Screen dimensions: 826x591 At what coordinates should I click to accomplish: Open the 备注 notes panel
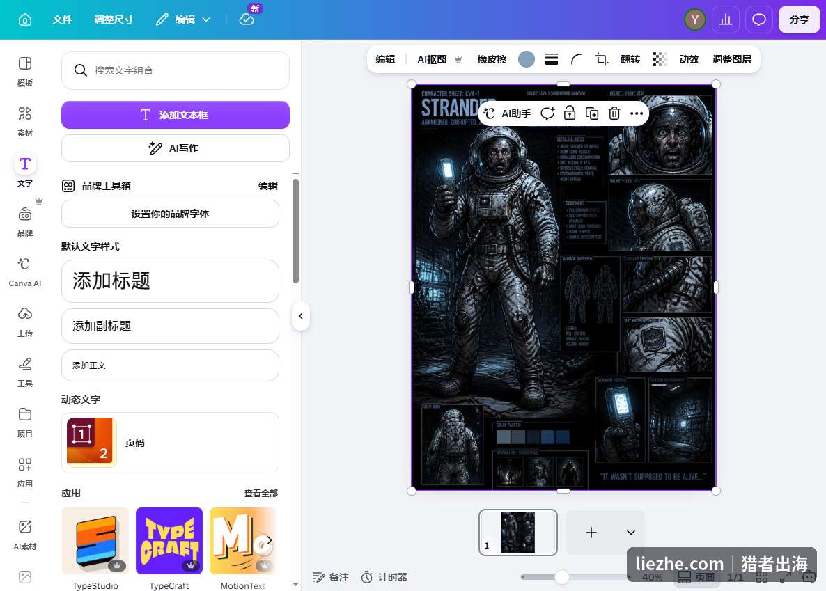coord(330,577)
